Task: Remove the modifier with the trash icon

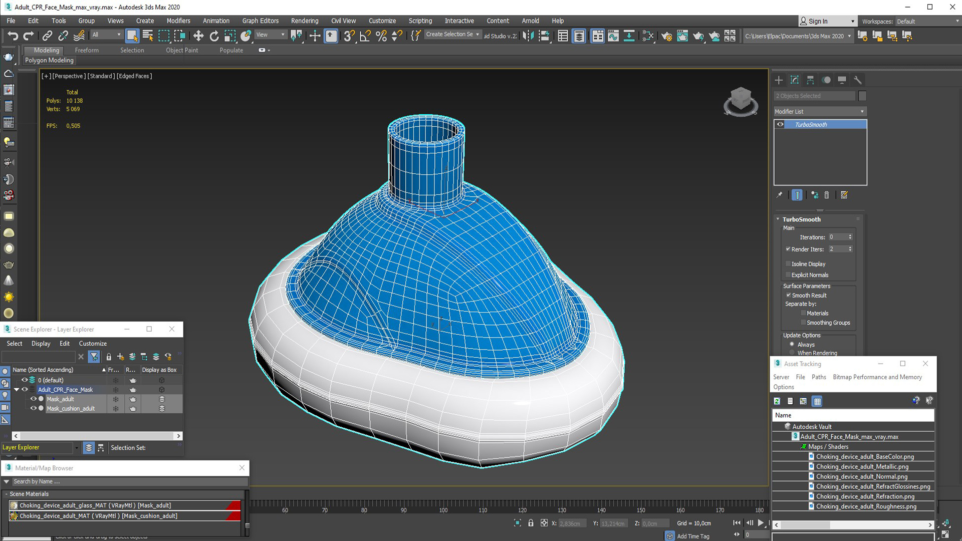Action: tap(827, 195)
